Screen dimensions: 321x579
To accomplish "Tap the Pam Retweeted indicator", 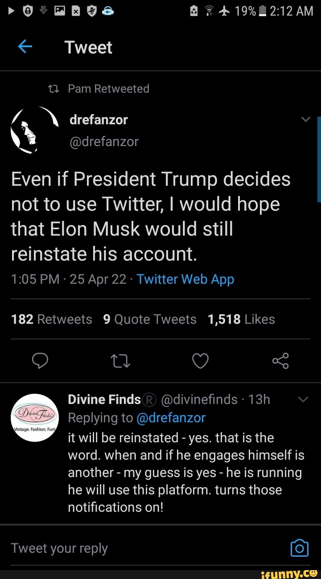I will tap(98, 88).
